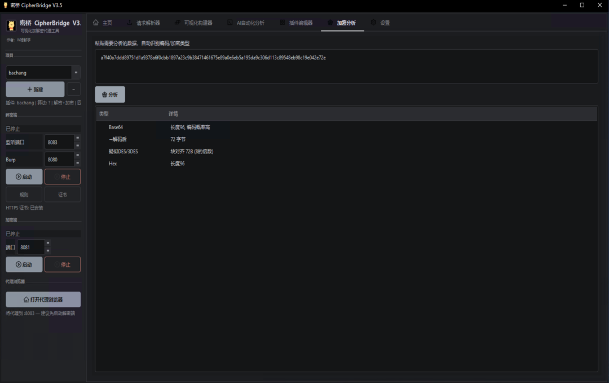This screenshot has height=383, width=609.
Task: Switch to the 请求解析器 tab
Action: pyautogui.click(x=143, y=23)
